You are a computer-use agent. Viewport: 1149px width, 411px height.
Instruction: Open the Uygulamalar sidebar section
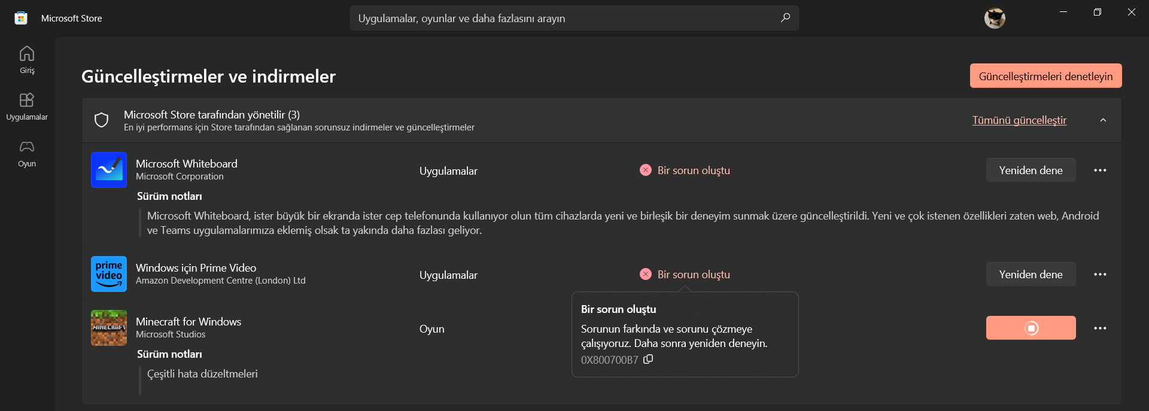tap(27, 106)
